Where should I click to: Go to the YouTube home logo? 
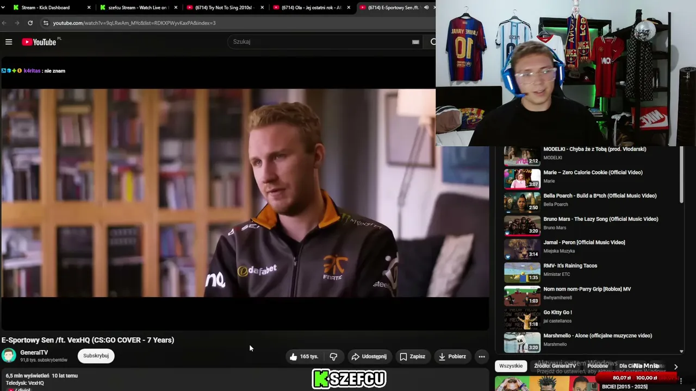click(39, 42)
